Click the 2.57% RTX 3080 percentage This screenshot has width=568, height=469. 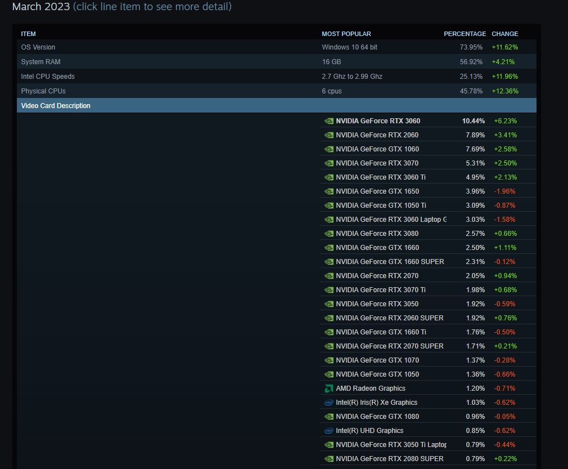coord(475,234)
